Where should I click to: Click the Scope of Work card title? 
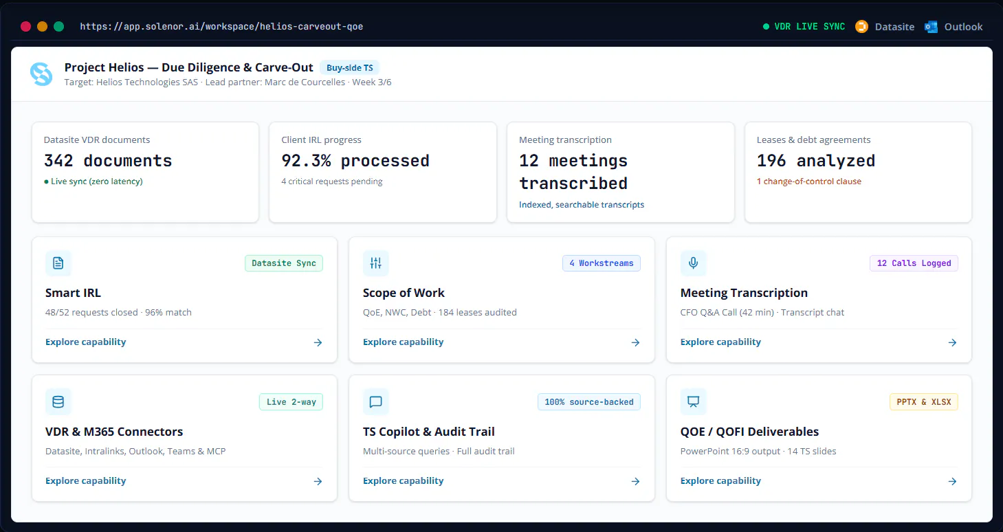click(404, 293)
